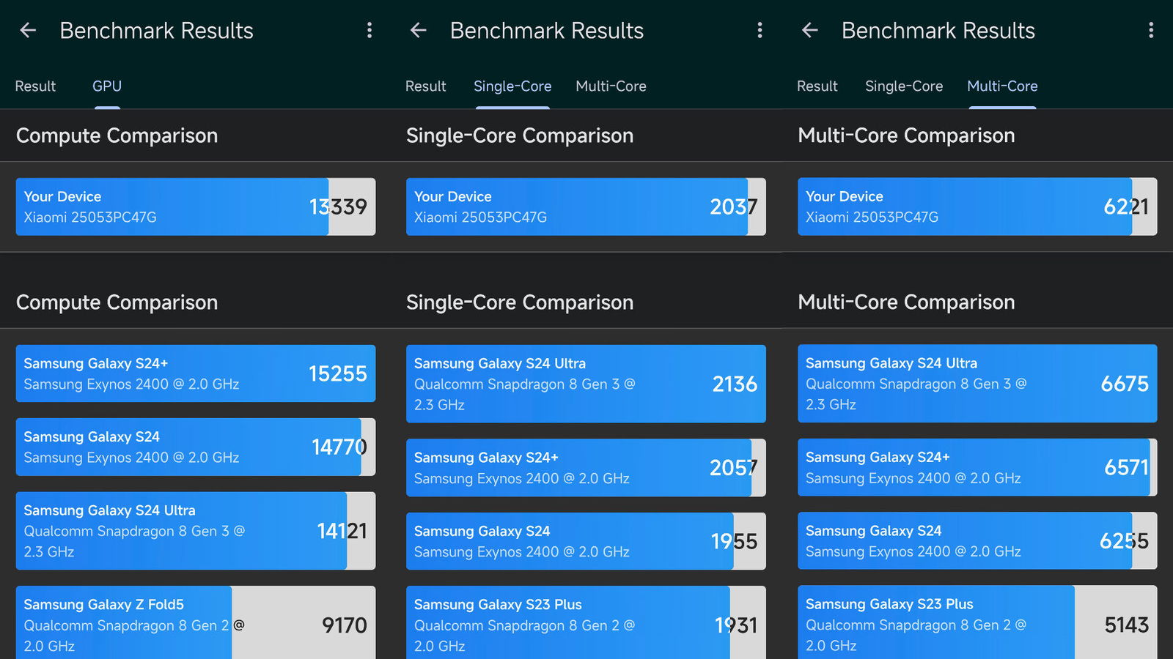This screenshot has width=1173, height=659.
Task: Select Galaxy S23 Plus multi-core score 5143
Action: [x=977, y=622]
